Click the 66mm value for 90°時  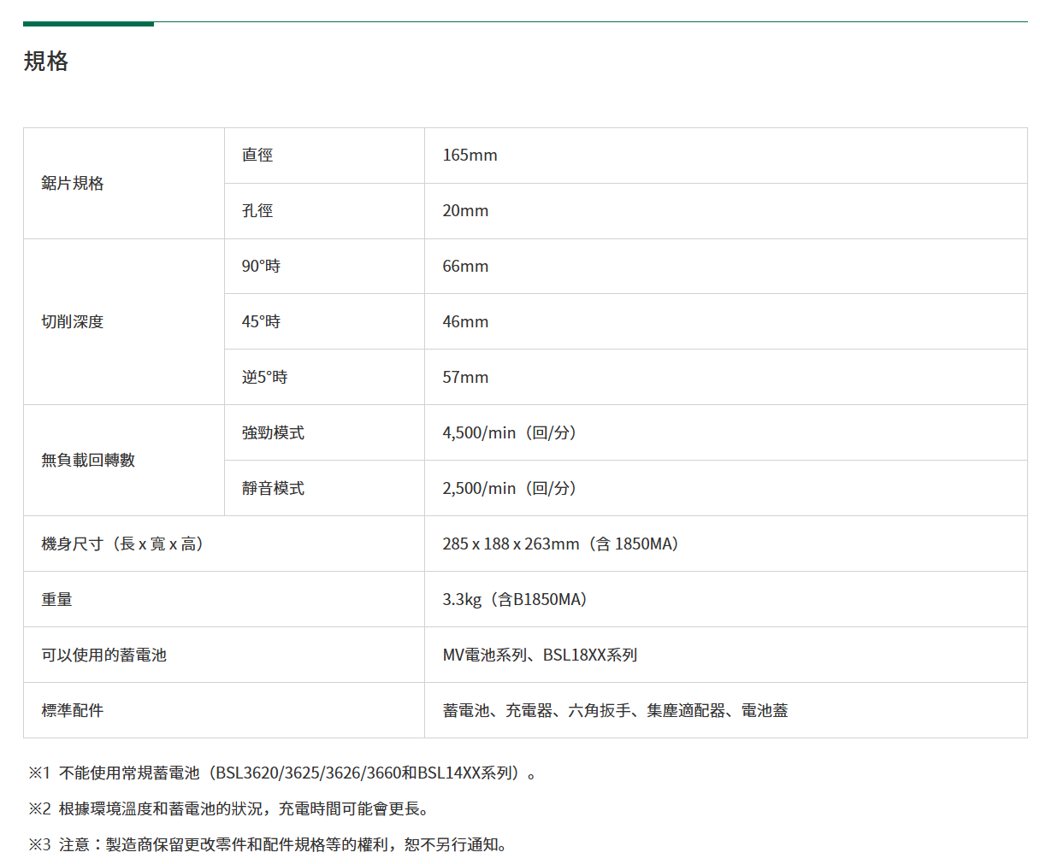(x=465, y=267)
